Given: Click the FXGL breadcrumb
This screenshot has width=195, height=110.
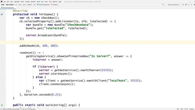Looking at the screenshot, I should tap(3, 5).
